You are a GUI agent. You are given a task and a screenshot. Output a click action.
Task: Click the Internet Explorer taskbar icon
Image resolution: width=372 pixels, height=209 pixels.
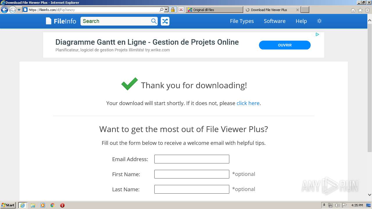(23, 205)
